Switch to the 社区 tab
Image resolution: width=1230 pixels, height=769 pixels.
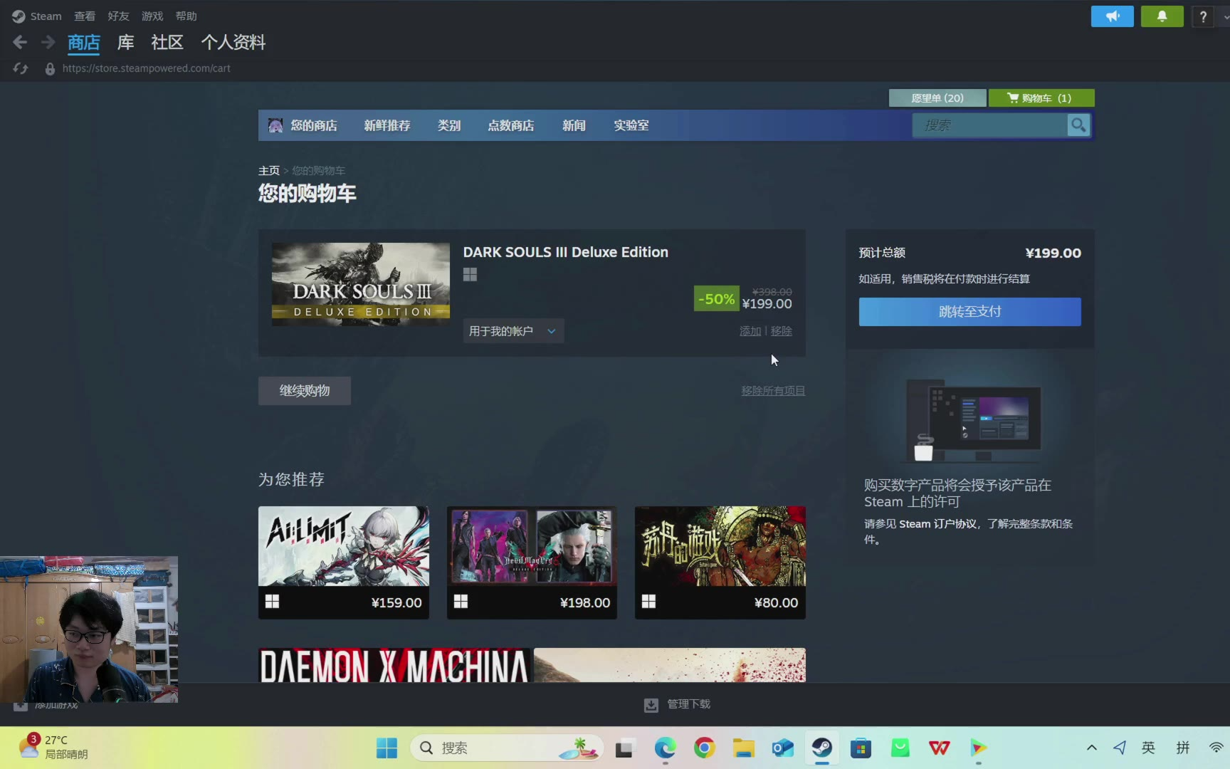click(x=167, y=43)
